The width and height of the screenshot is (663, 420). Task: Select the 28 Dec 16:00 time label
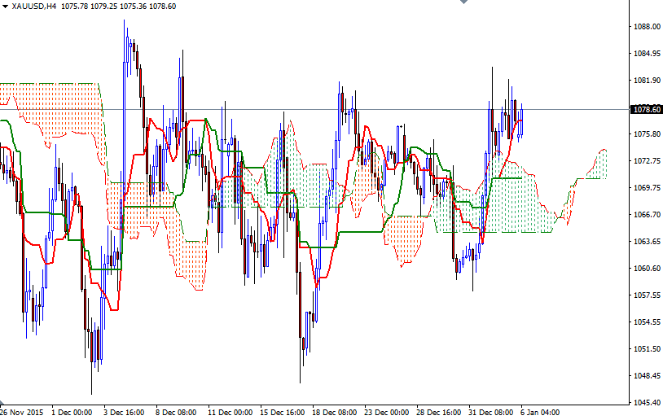click(x=438, y=413)
